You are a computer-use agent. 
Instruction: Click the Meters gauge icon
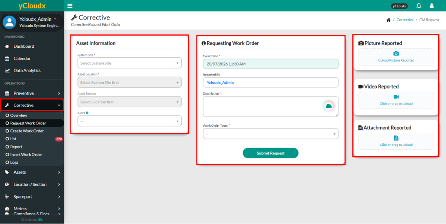(7, 209)
